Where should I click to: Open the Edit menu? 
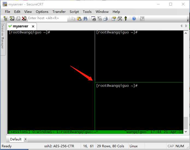(x=17, y=12)
